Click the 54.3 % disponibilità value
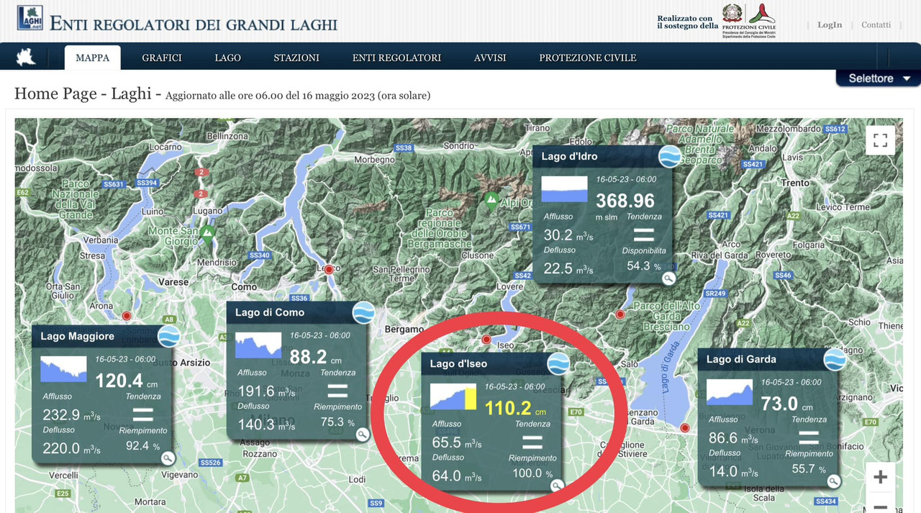921x513 pixels. coord(644,266)
